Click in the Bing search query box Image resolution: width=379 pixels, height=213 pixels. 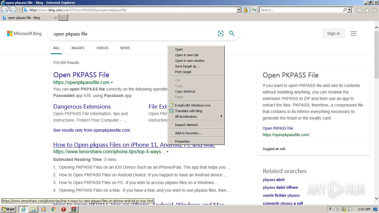(133, 34)
